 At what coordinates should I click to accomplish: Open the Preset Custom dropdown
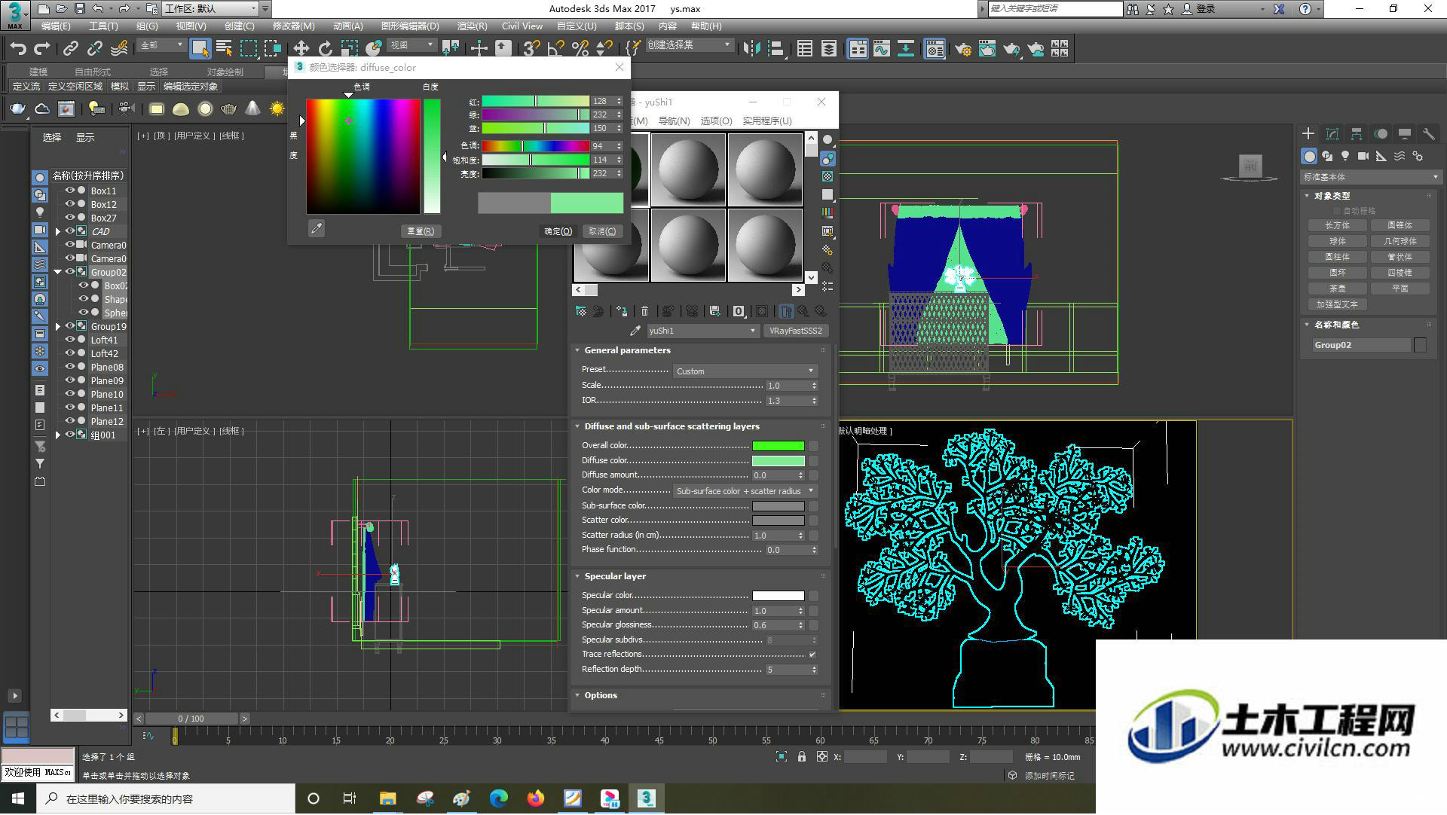coord(745,371)
